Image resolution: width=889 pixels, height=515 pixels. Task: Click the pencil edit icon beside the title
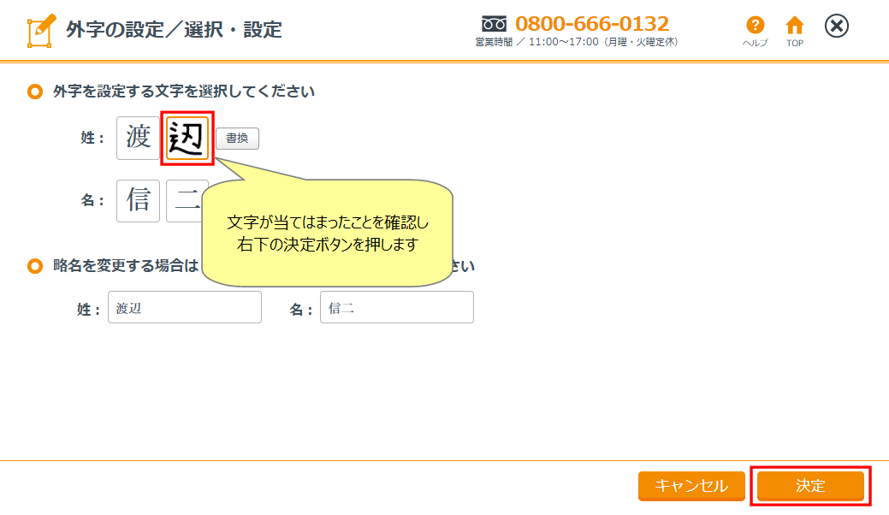click(x=41, y=31)
